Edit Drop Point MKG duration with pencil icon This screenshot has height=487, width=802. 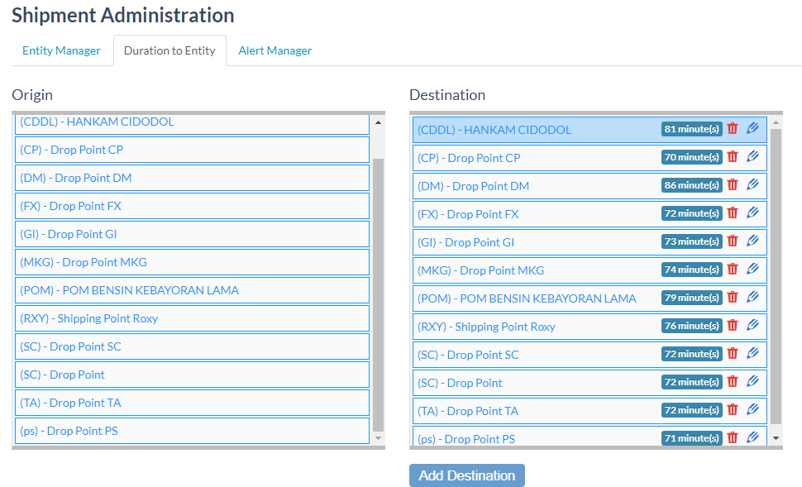[752, 270]
